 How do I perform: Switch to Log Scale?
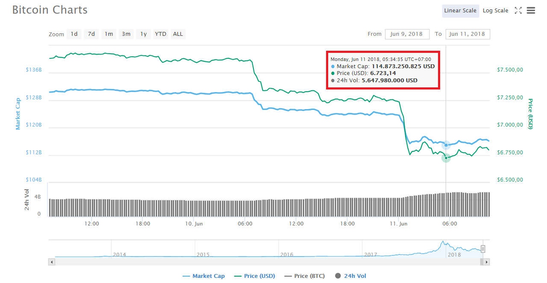tap(495, 11)
